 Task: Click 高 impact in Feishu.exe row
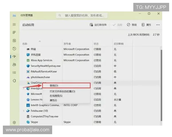pos(115,111)
